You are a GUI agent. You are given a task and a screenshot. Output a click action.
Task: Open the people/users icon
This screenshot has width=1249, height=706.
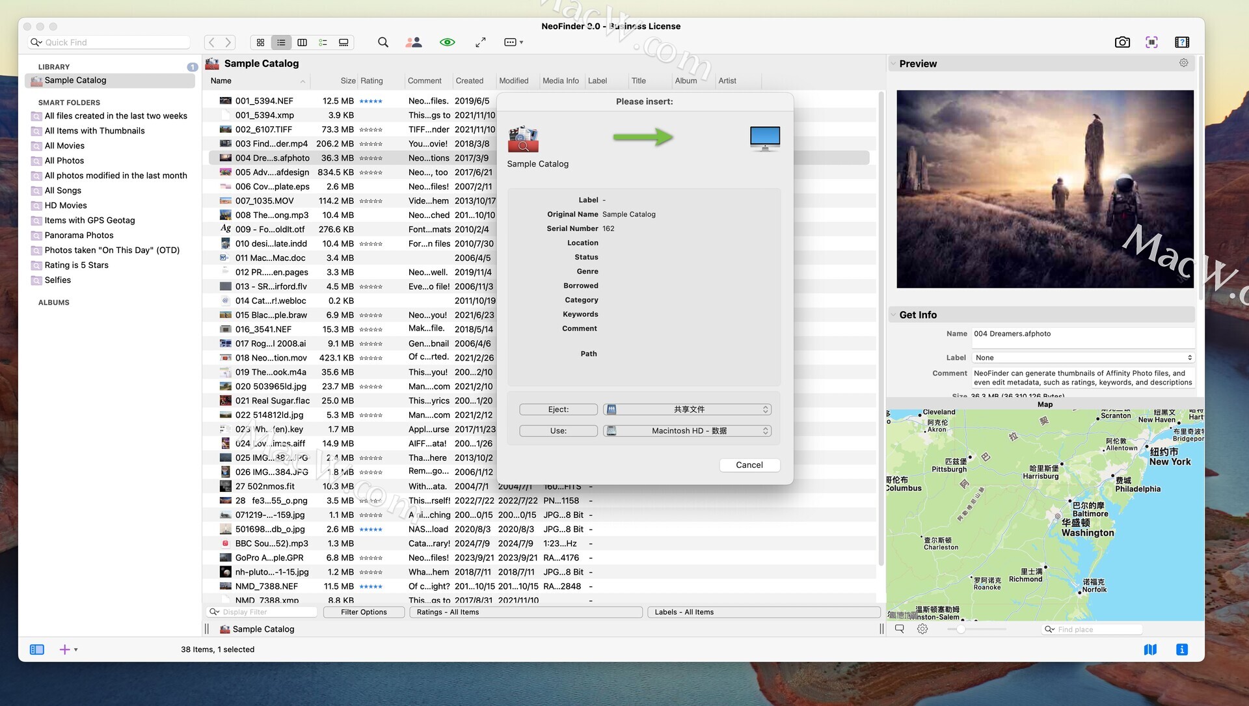[x=414, y=42]
